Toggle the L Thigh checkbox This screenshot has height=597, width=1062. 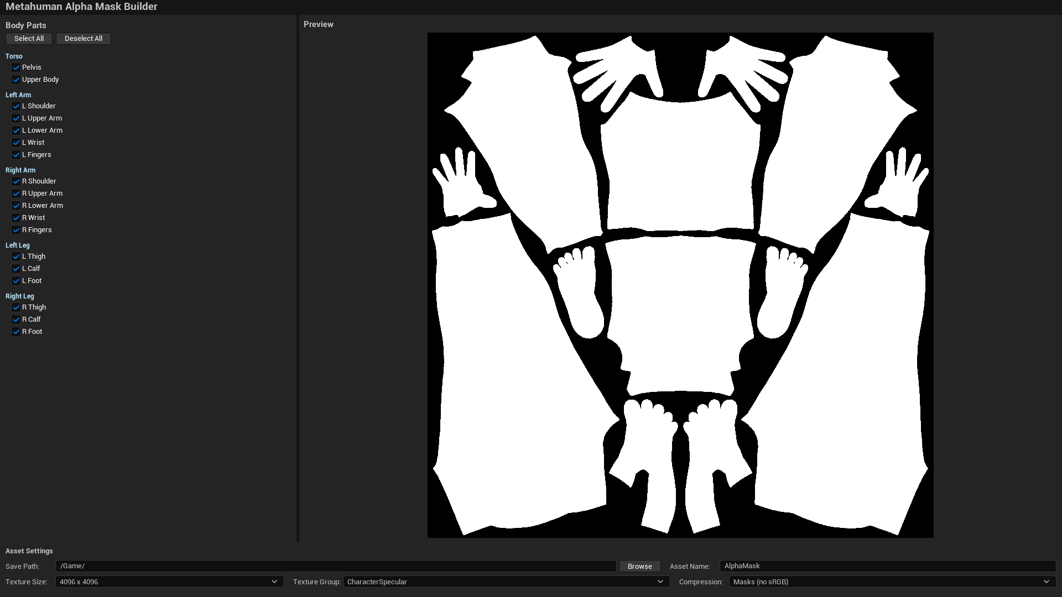16,256
